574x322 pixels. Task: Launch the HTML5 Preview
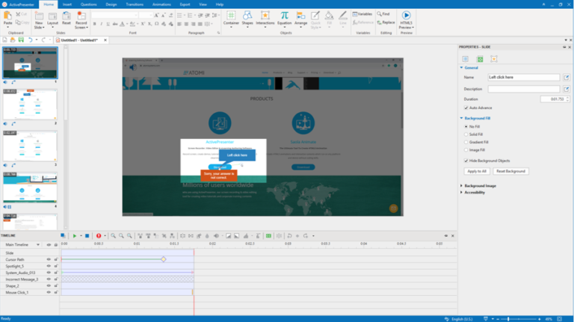point(406,20)
